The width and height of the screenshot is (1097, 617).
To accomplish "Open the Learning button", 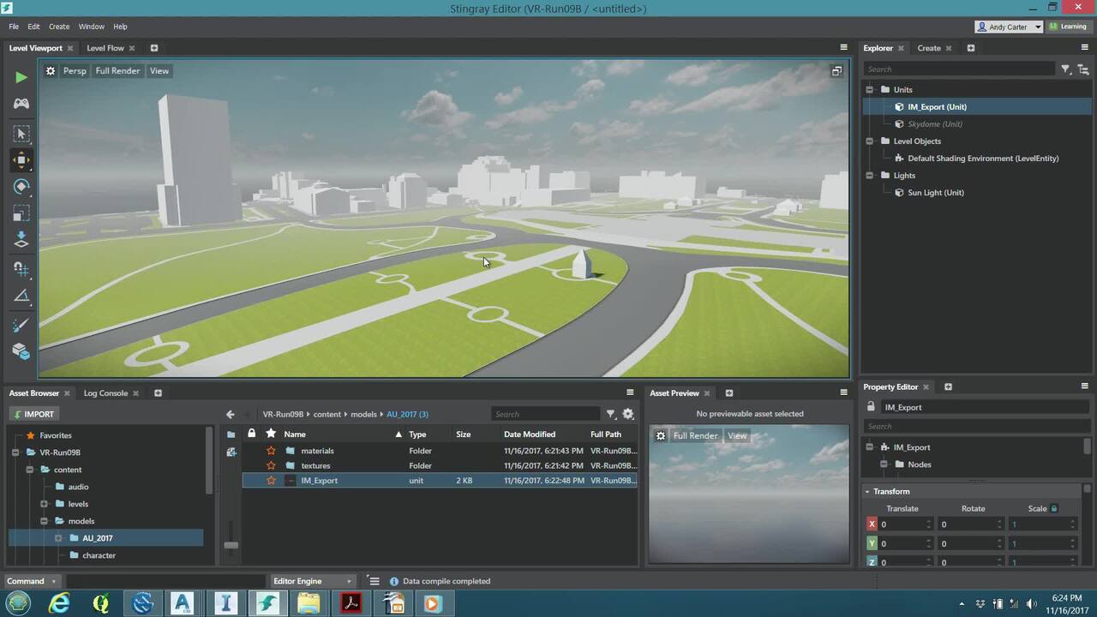I will pos(1068,27).
